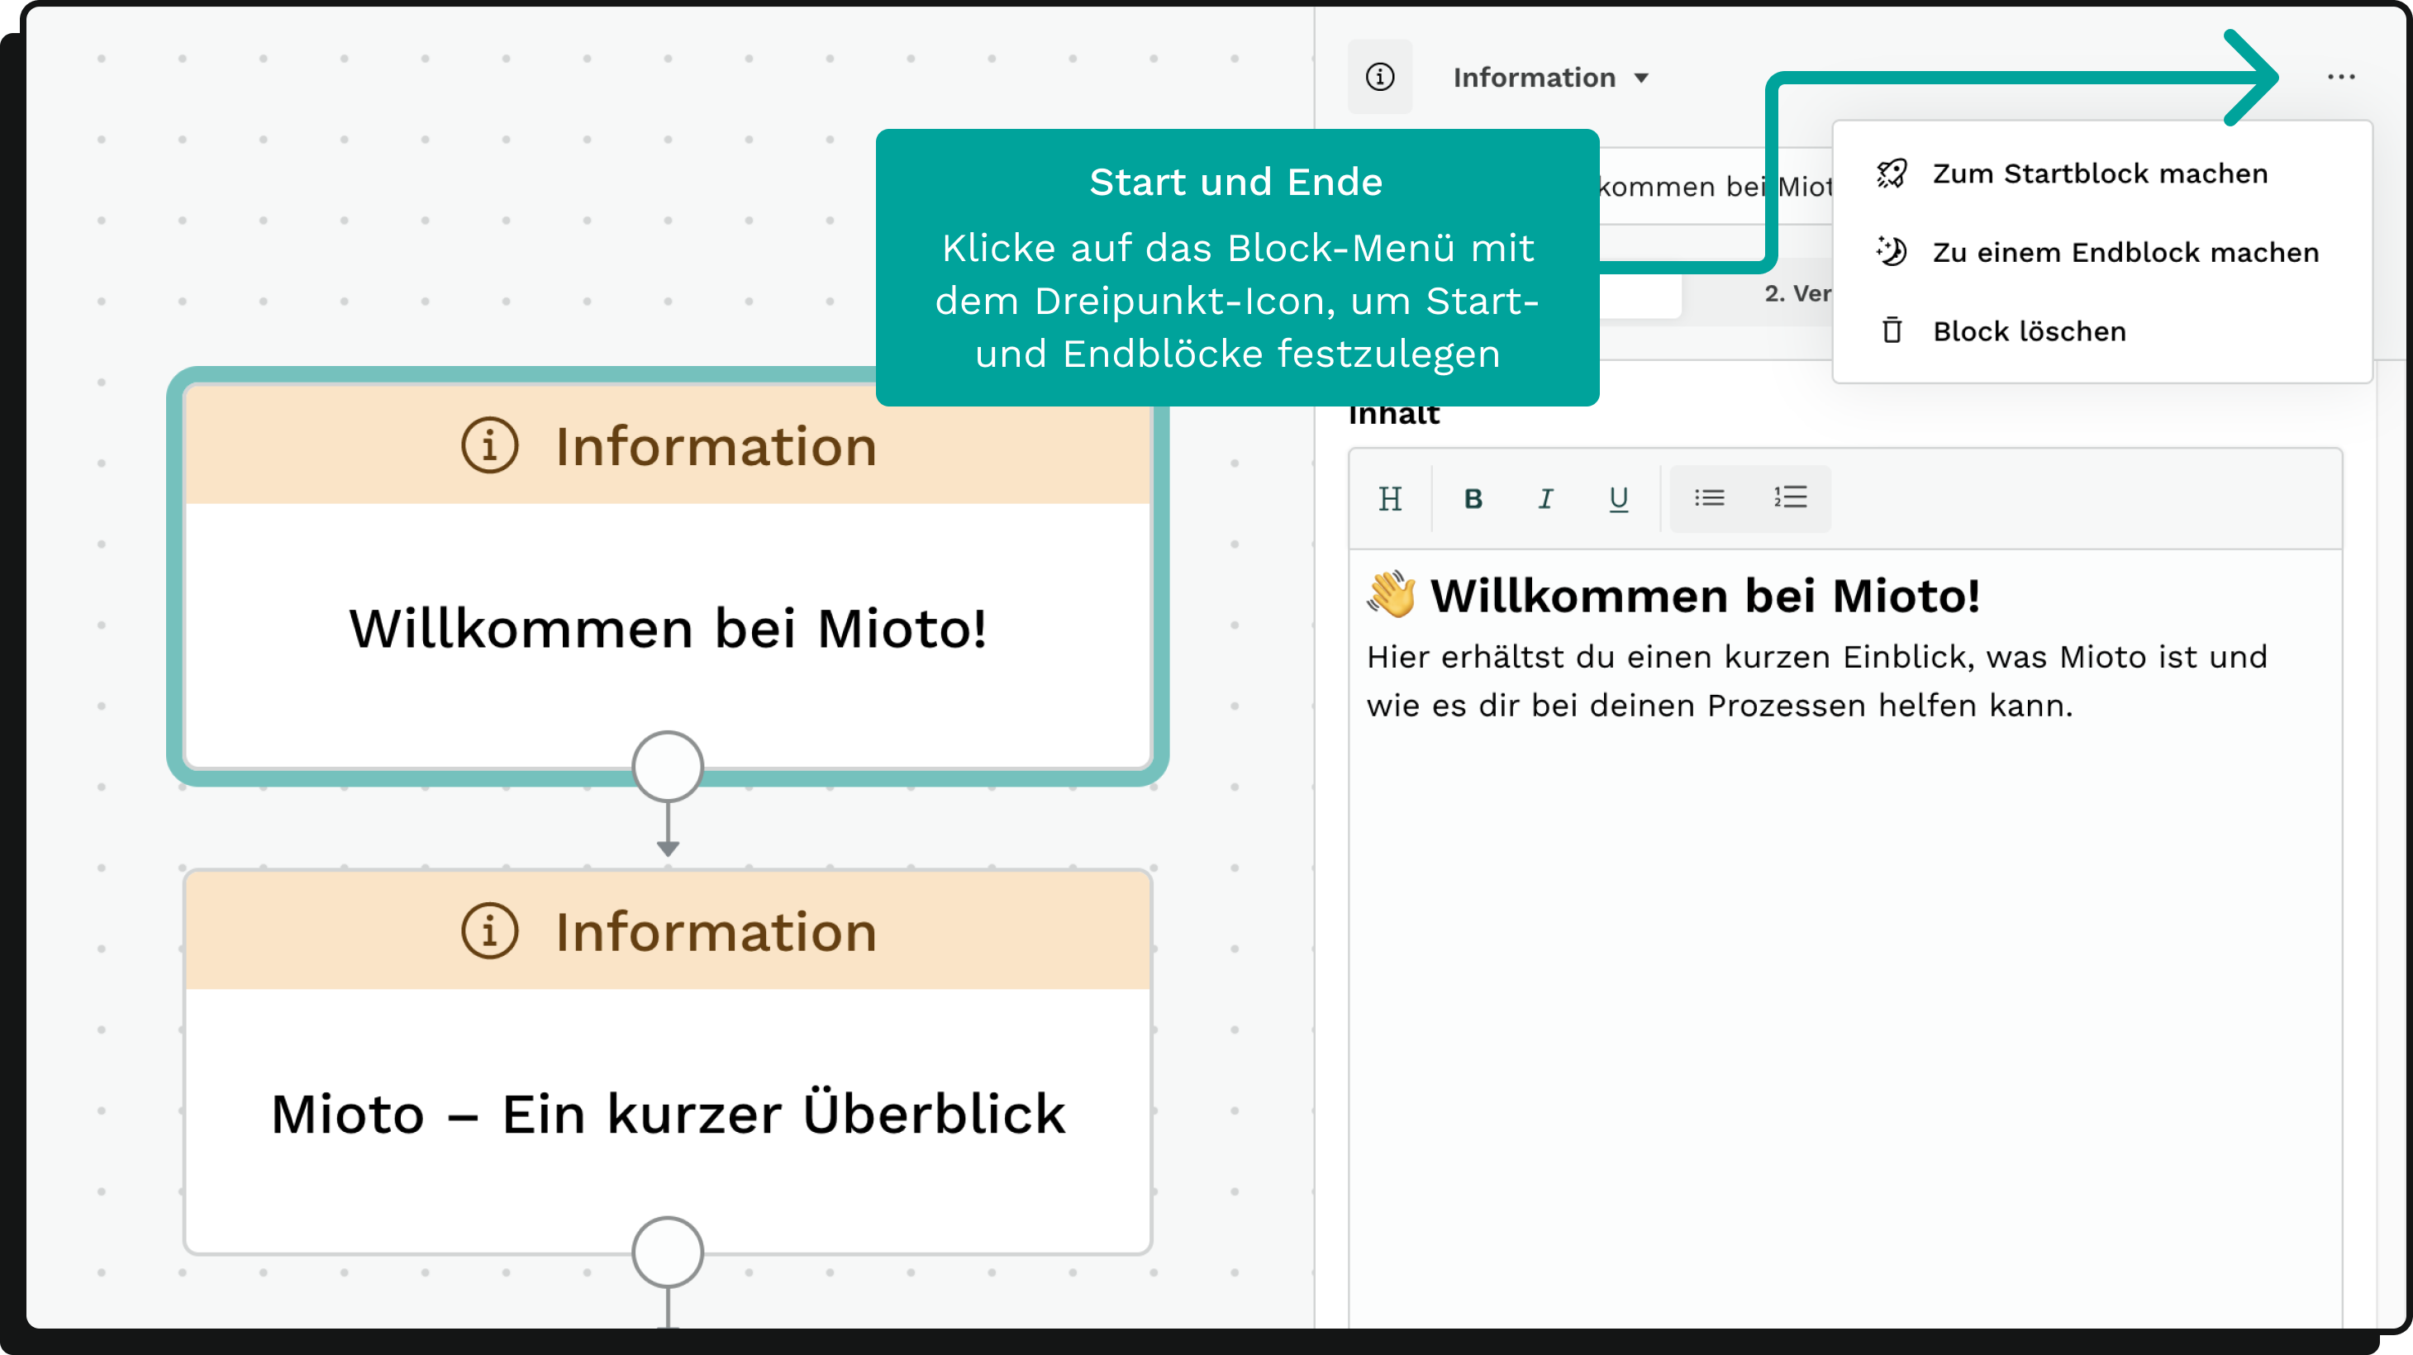
Task: Click the connector circle between blocks
Action: point(669,763)
